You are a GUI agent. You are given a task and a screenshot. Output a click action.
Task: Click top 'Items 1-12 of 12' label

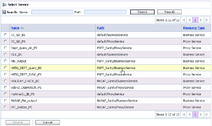[168, 20]
